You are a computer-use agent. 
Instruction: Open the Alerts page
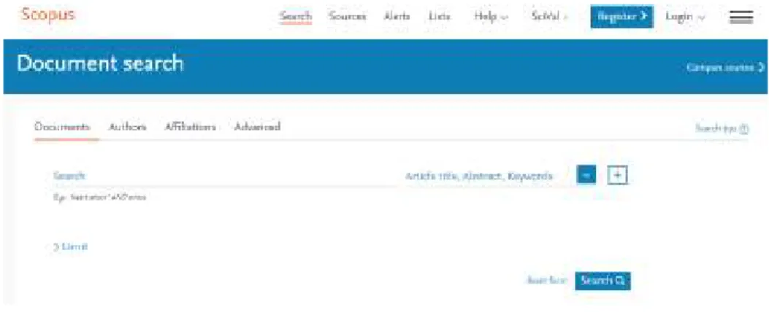(x=397, y=16)
